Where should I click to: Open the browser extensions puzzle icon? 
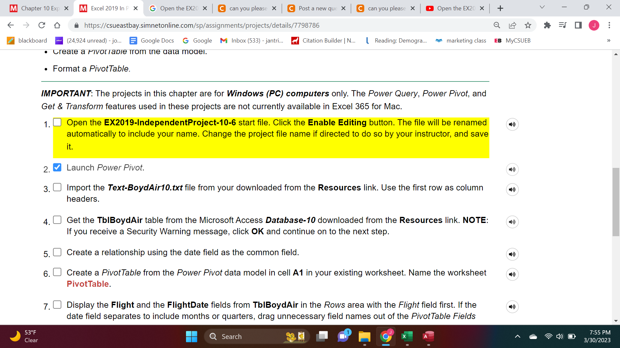click(547, 25)
